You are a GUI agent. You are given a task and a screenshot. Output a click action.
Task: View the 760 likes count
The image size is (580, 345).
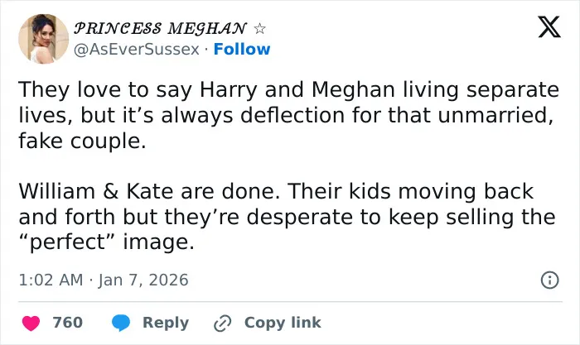click(68, 323)
